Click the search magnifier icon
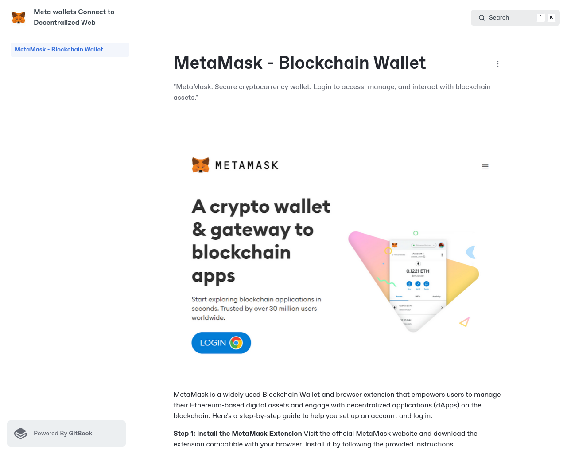Image resolution: width=567 pixels, height=454 pixels. point(482,18)
